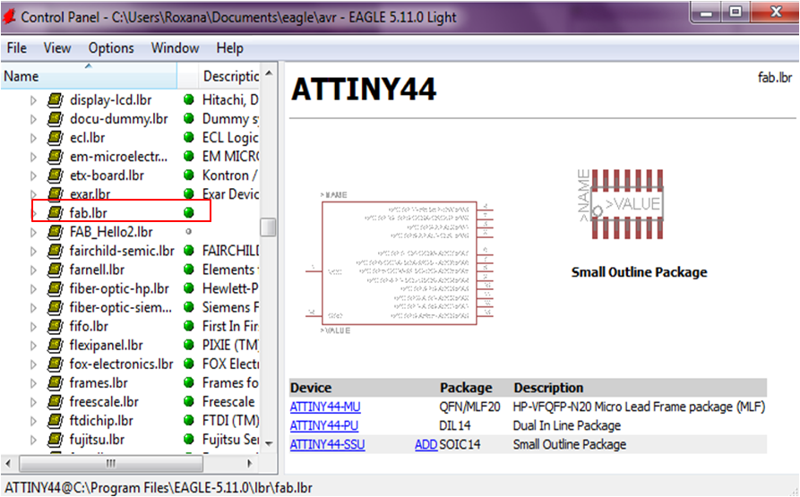Open the ATTINY44-PU device link
Viewport: 800px width, 497px height.
click(324, 425)
